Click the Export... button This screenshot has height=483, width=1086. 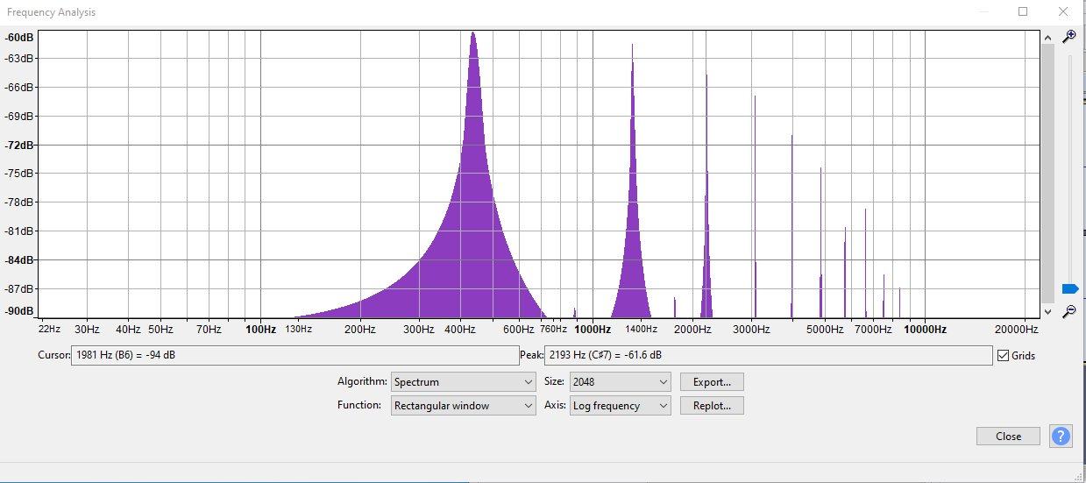[x=712, y=382]
